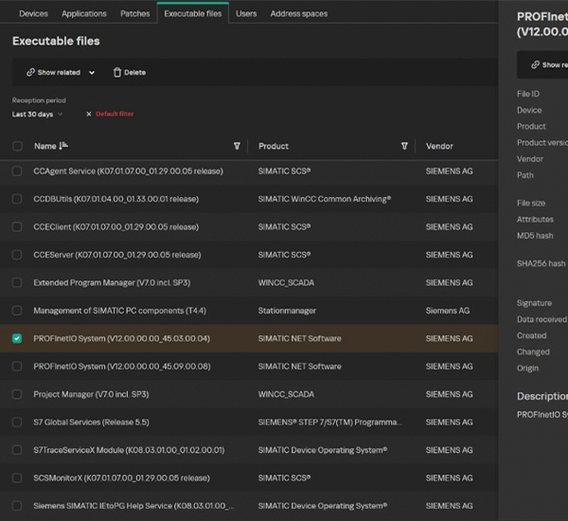Check the Project Manager row checkbox
568x521 pixels.
coord(17,394)
